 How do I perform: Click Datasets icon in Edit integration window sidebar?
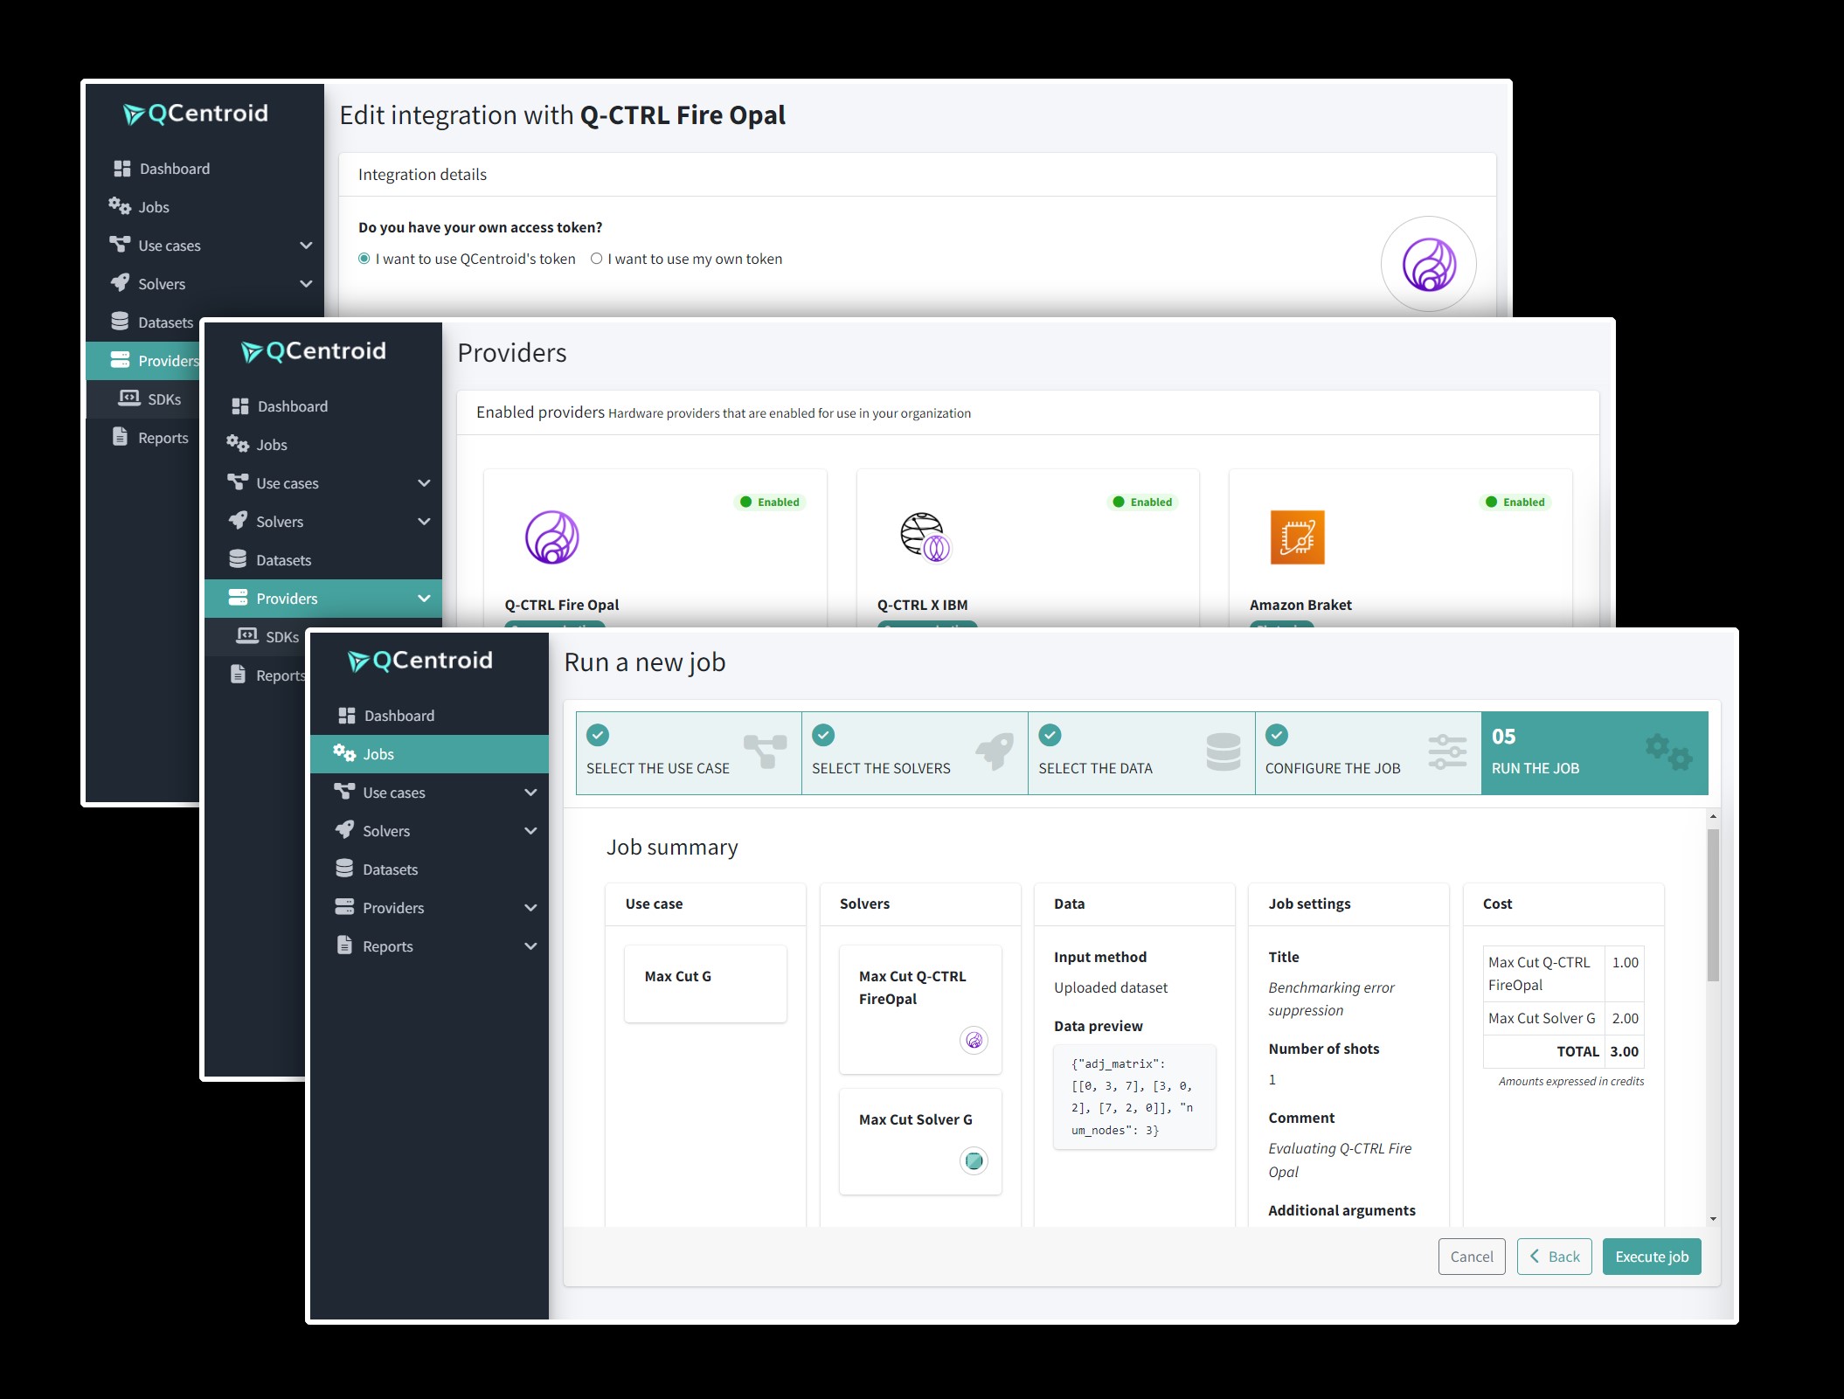pos(120,322)
